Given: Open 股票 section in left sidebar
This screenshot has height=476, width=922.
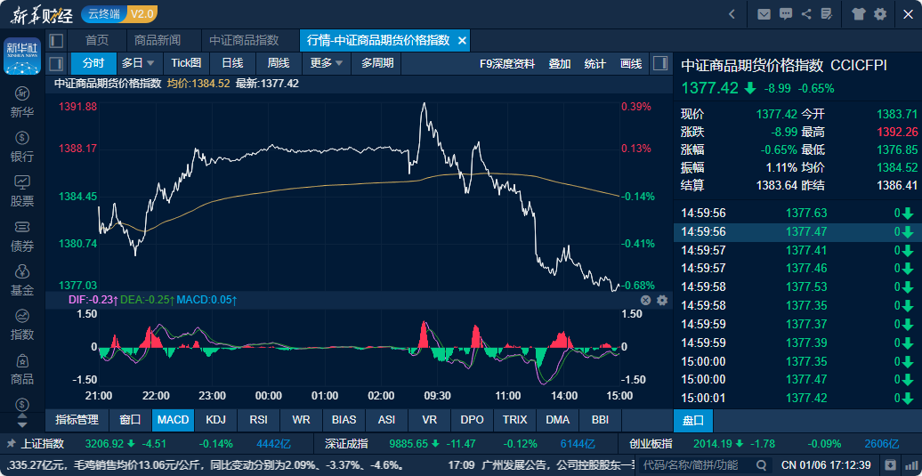Looking at the screenshot, I should 22,191.
